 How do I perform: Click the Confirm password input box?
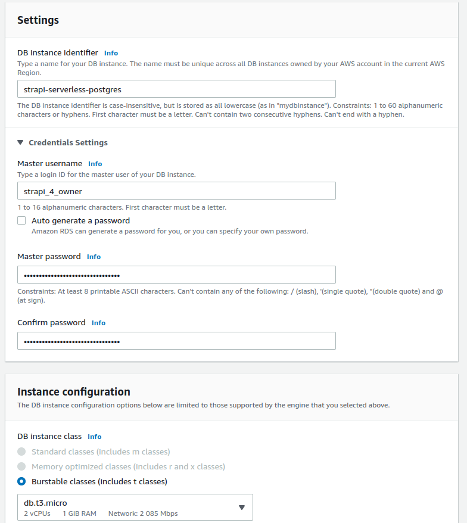(176, 341)
